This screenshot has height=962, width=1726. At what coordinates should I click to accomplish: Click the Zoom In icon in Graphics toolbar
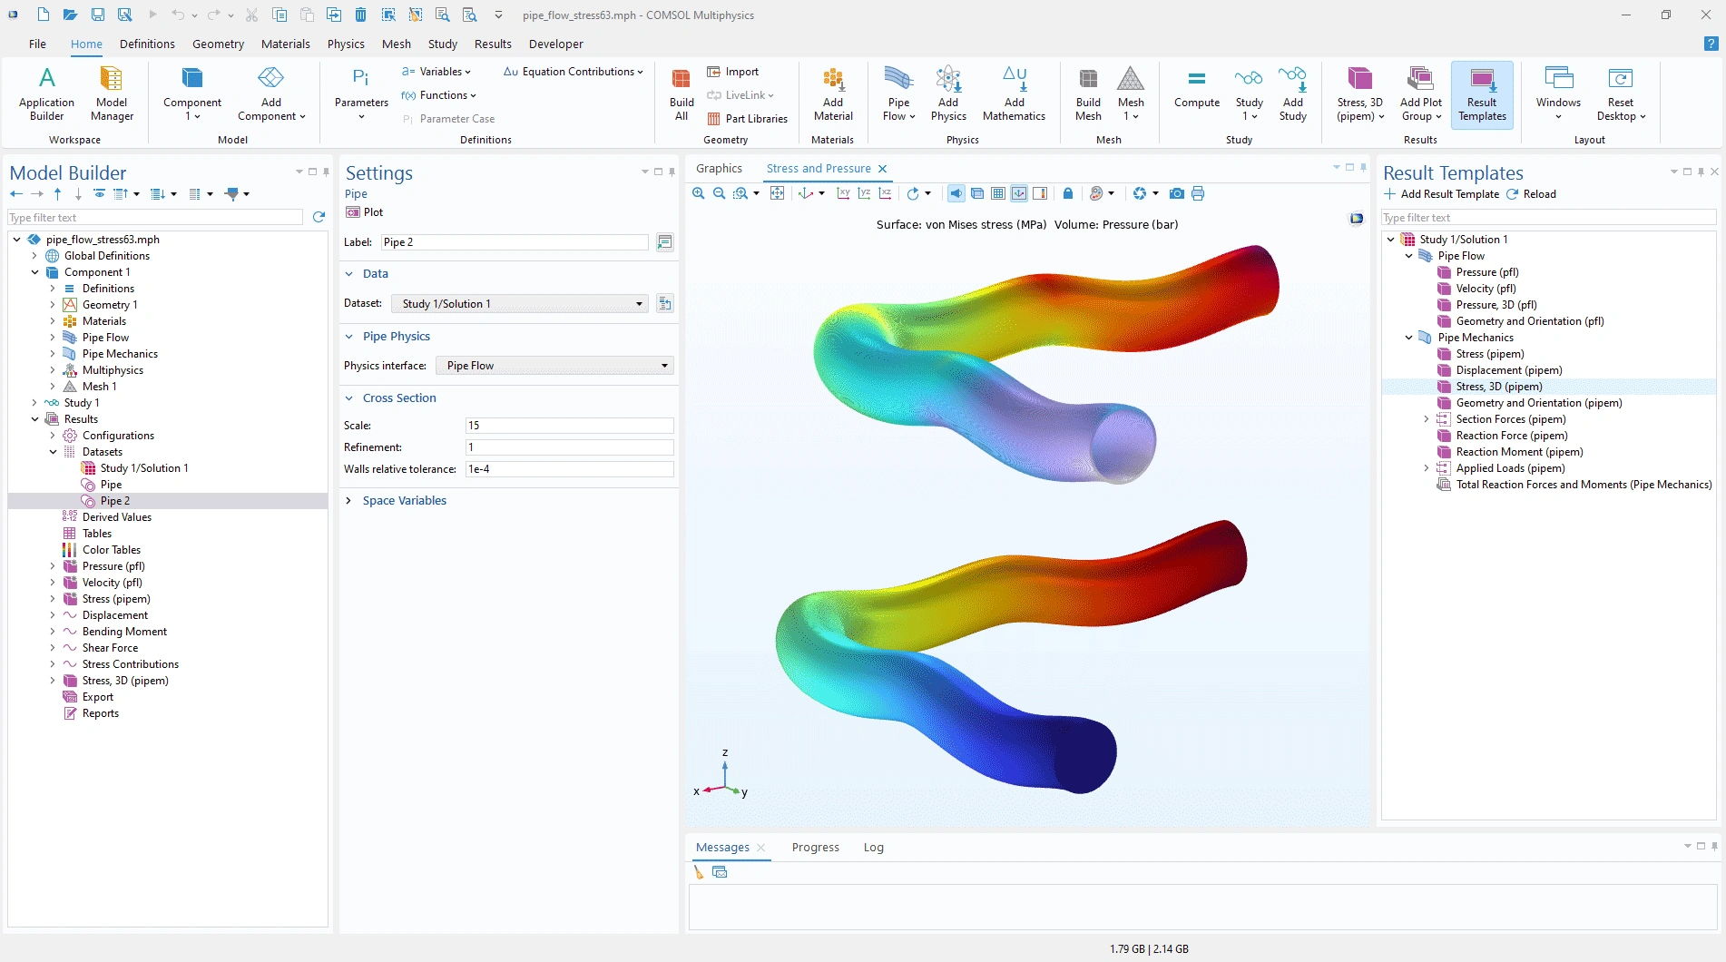click(698, 193)
